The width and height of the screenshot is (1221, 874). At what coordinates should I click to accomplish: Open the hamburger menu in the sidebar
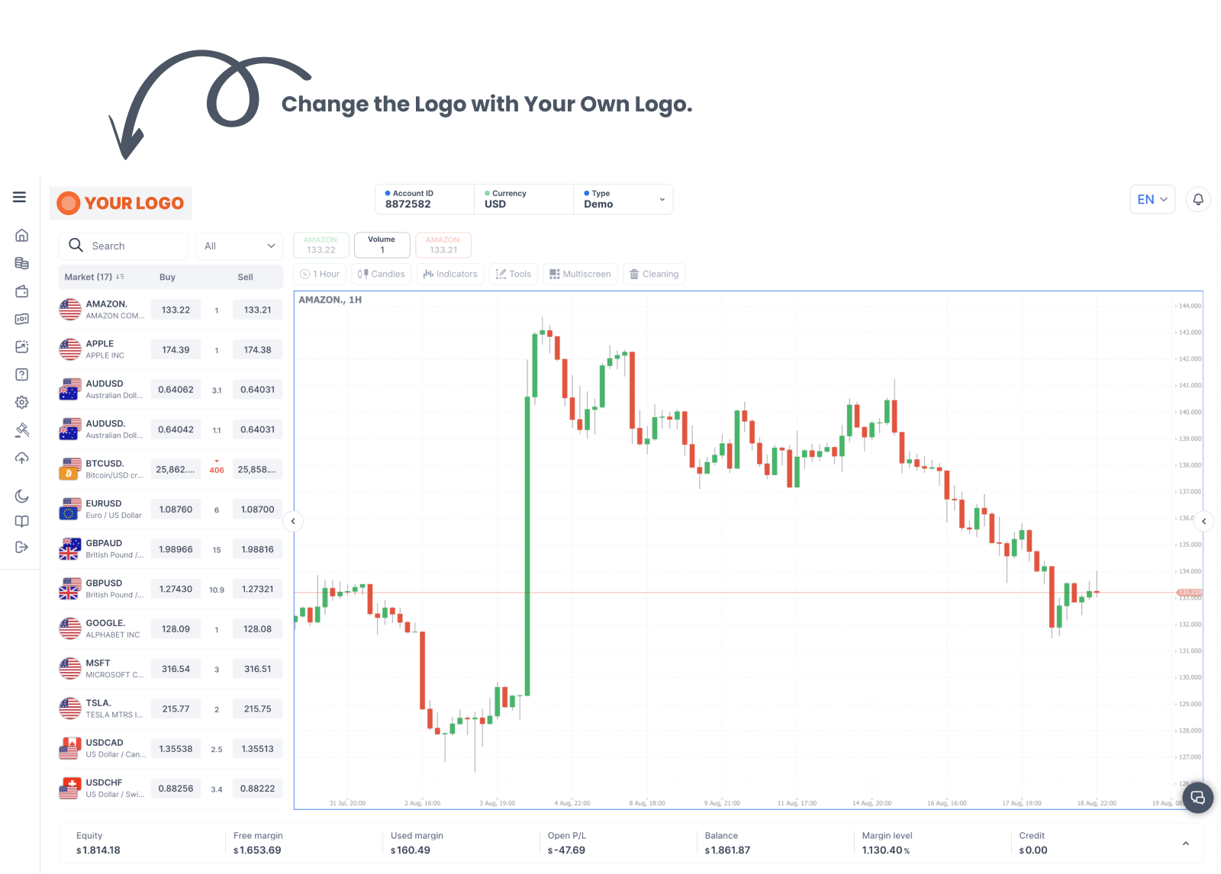pyautogui.click(x=20, y=198)
